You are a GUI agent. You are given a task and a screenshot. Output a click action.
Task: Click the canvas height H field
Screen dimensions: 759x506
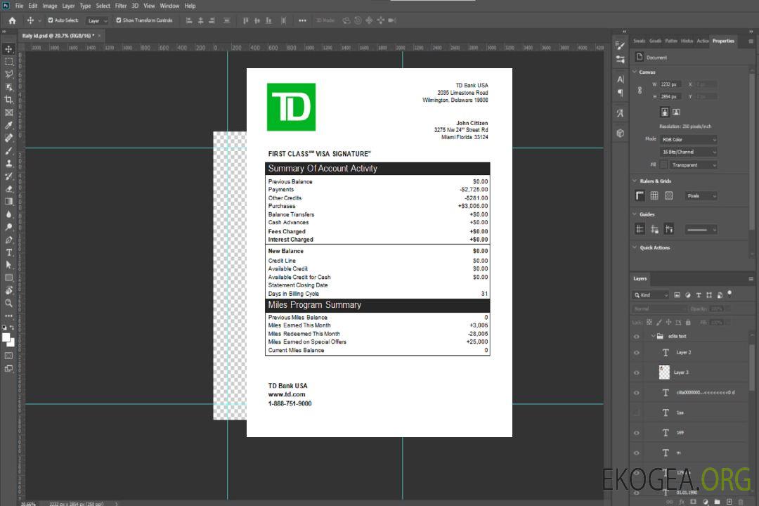[670, 97]
